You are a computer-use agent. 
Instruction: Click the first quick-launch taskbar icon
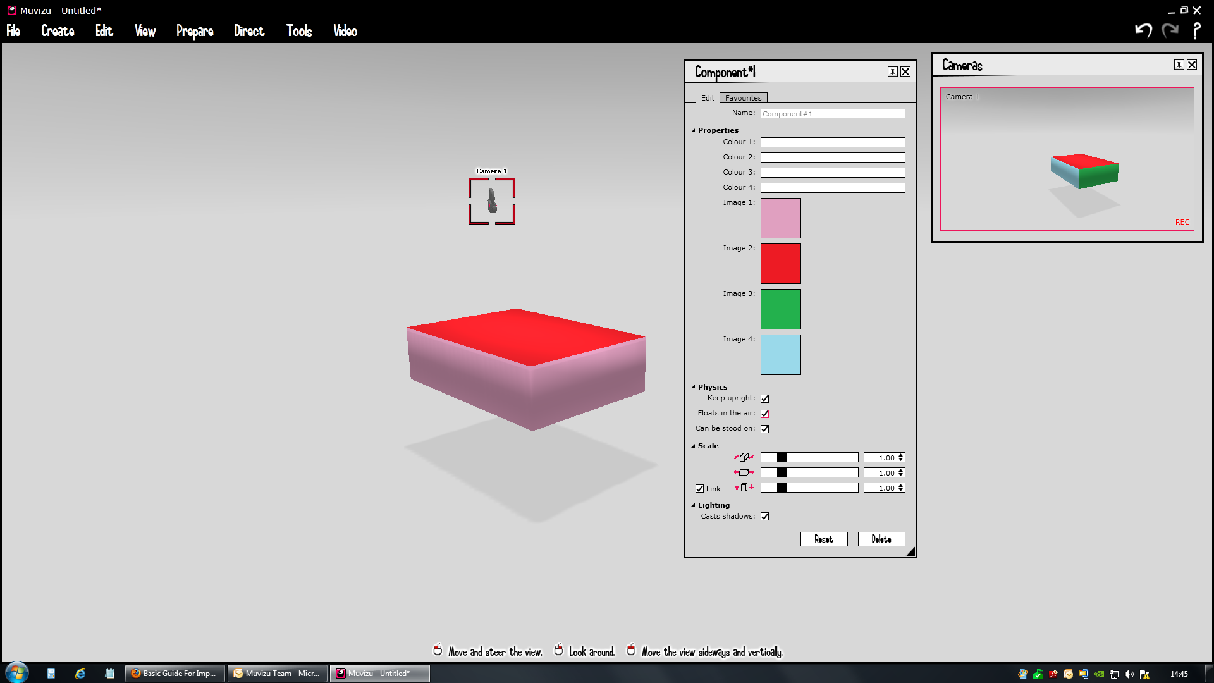pos(51,674)
